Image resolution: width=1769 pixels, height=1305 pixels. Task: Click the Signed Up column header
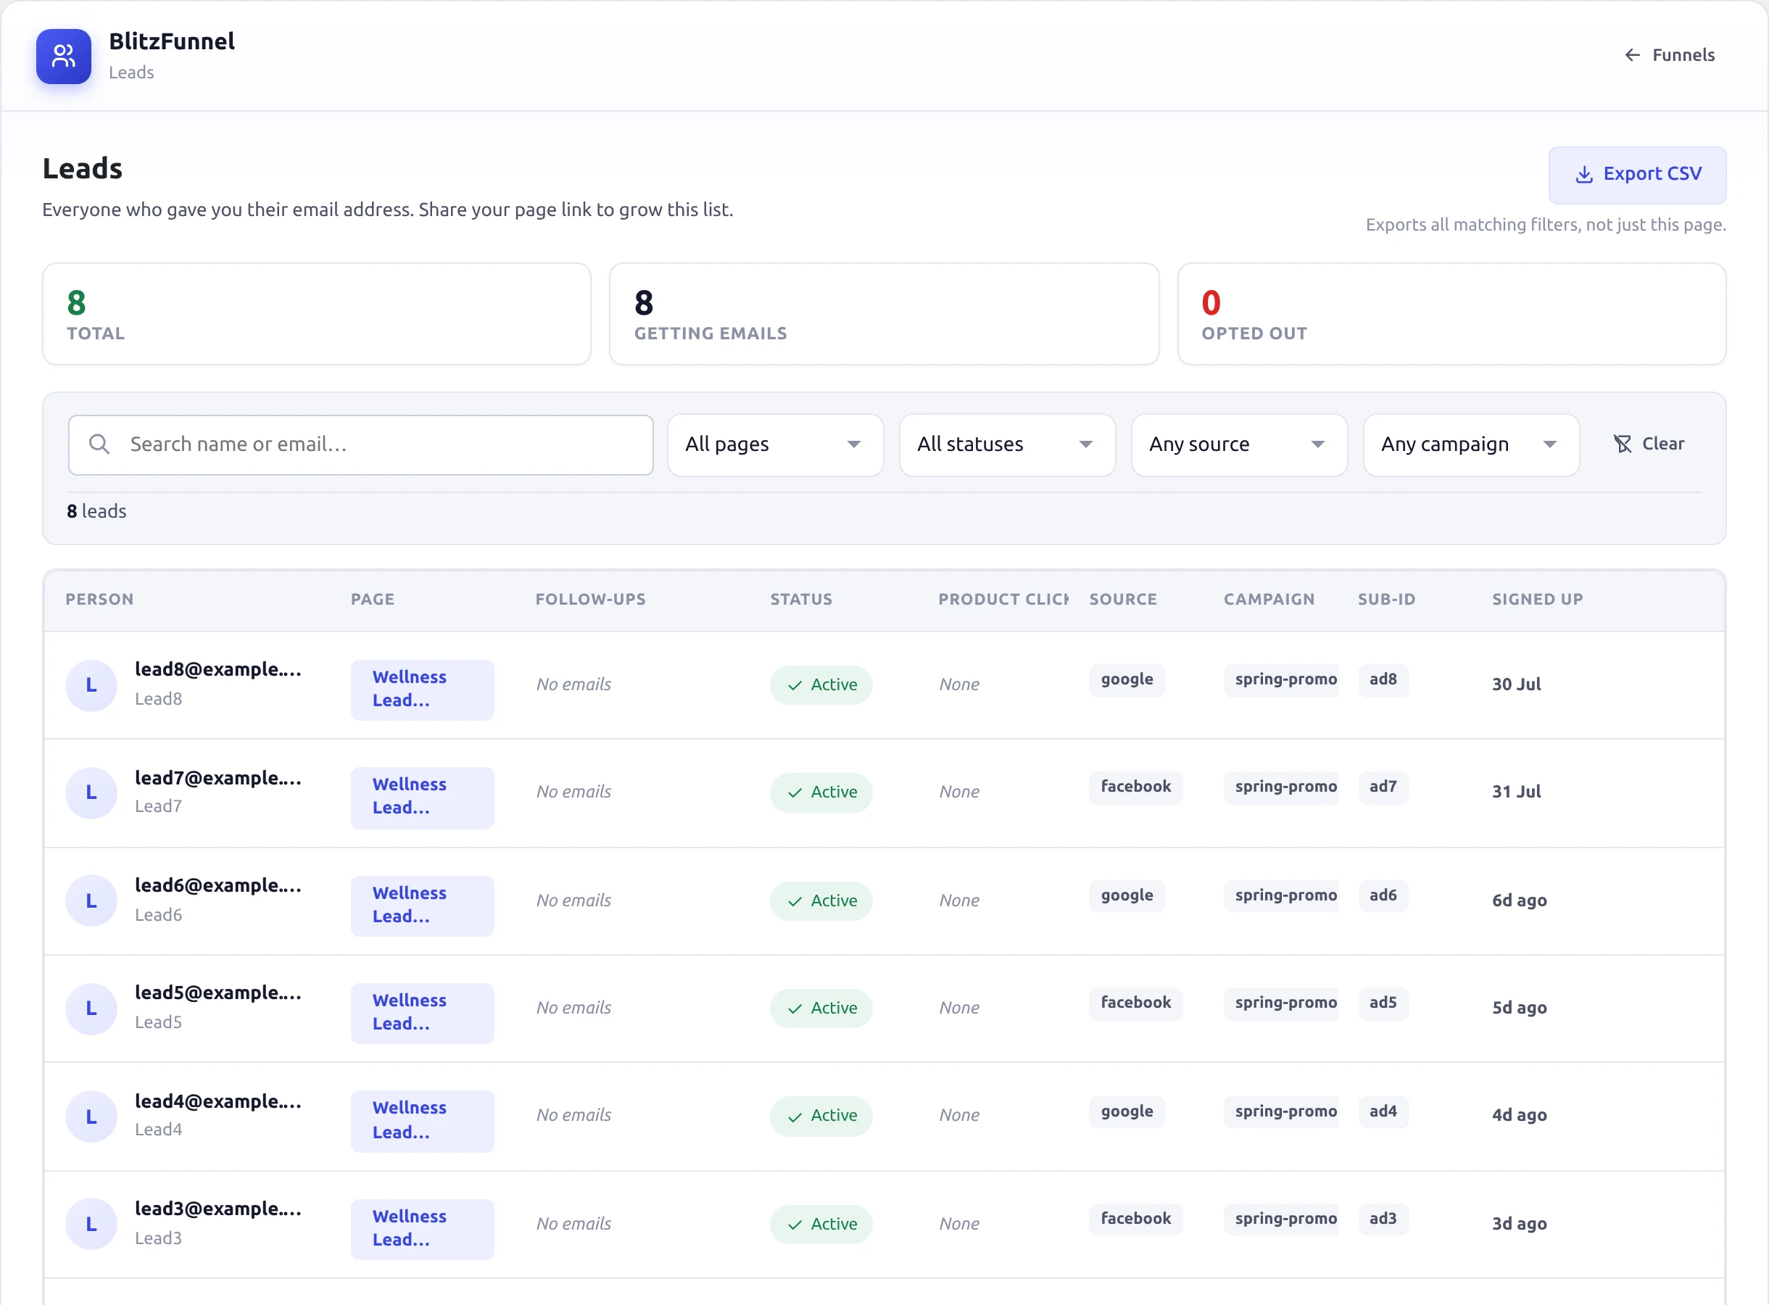click(1538, 599)
